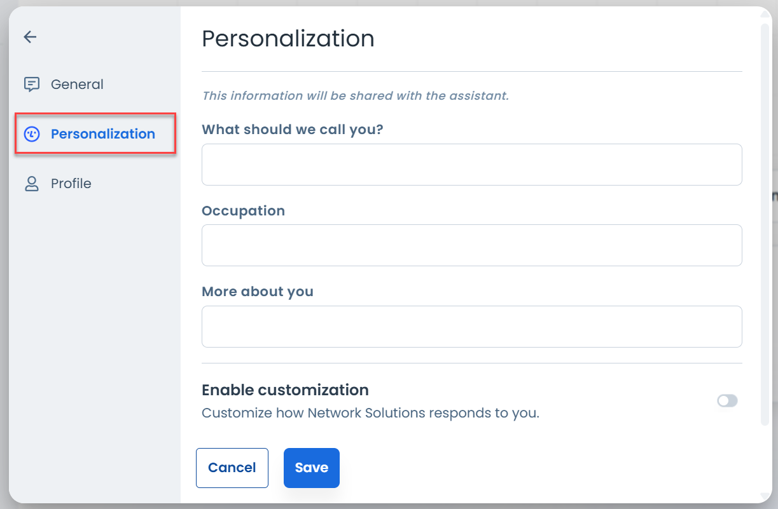Click the 'More about you' text box
This screenshot has width=778, height=509.
click(x=472, y=327)
